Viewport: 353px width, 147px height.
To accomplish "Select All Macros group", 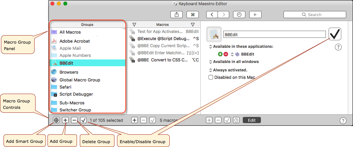I will click(x=87, y=32).
